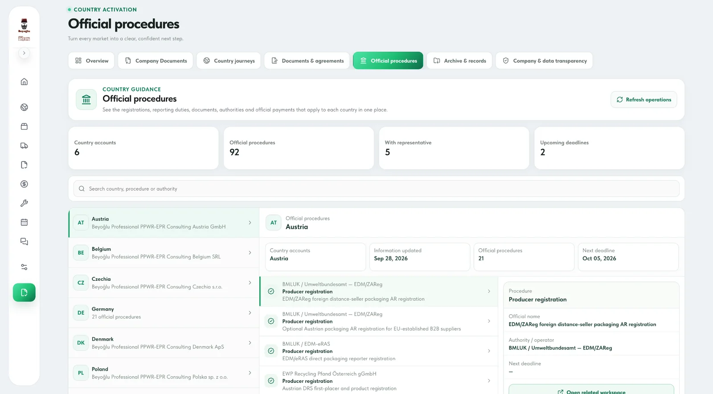Viewport: 713px width, 394px height.
Task: Open the package box icon in the sidebar
Action: coord(24,127)
